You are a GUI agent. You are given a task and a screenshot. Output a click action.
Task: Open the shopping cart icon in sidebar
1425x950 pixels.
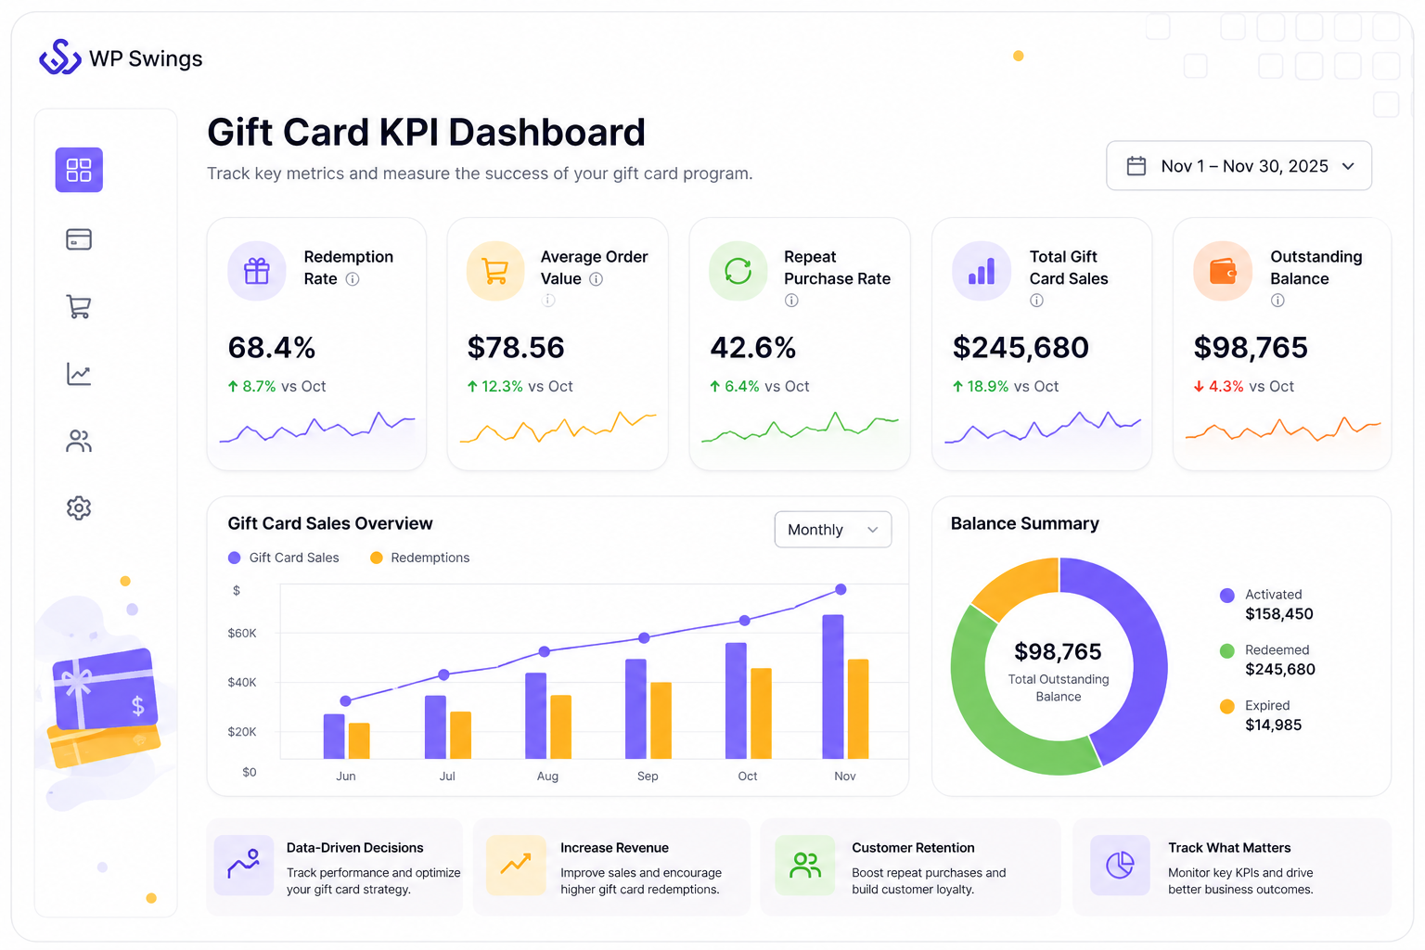(x=79, y=306)
